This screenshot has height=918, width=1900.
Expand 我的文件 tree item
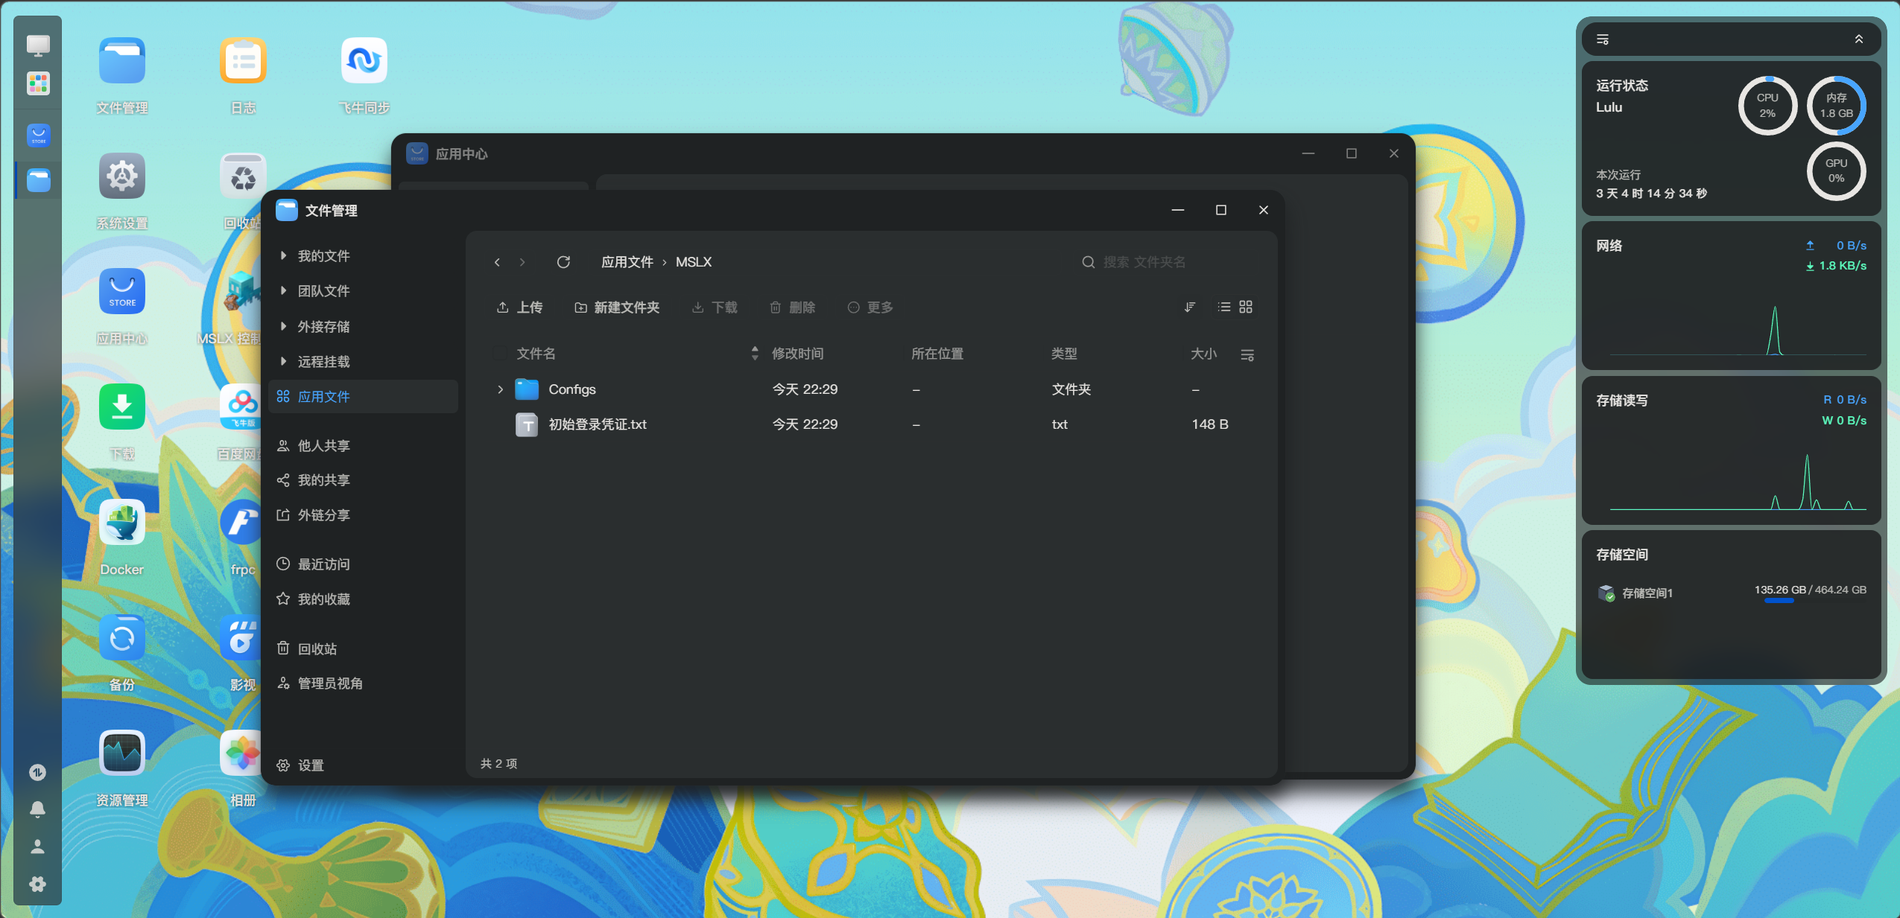pos(283,256)
